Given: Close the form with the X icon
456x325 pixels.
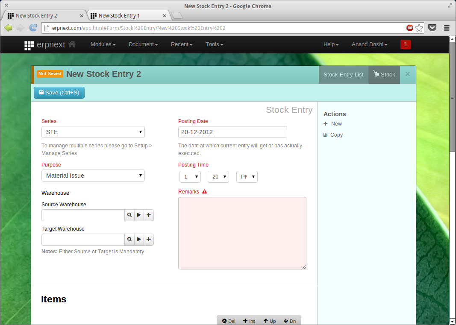Looking at the screenshot, I should click(x=407, y=74).
